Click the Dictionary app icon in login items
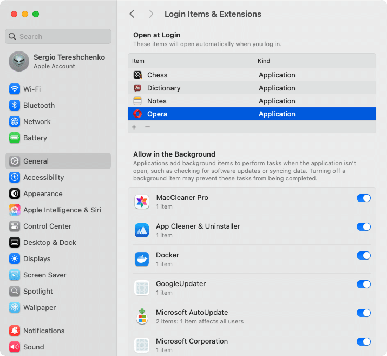 (x=137, y=88)
